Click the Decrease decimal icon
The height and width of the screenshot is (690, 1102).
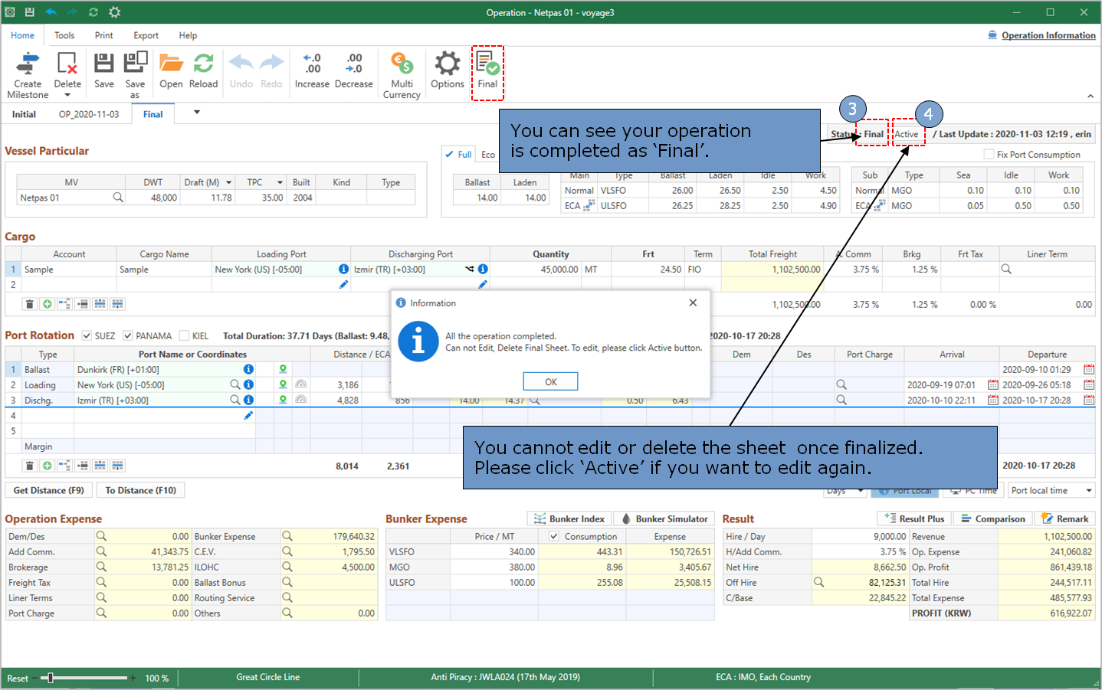coord(353,64)
